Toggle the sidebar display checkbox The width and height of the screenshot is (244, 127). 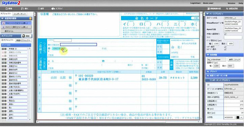pyautogui.click(x=225, y=49)
